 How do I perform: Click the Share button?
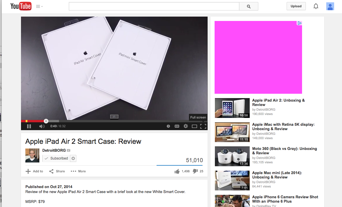tap(57, 171)
